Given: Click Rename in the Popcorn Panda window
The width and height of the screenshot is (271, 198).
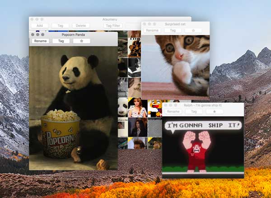Looking at the screenshot, I should point(41,41).
